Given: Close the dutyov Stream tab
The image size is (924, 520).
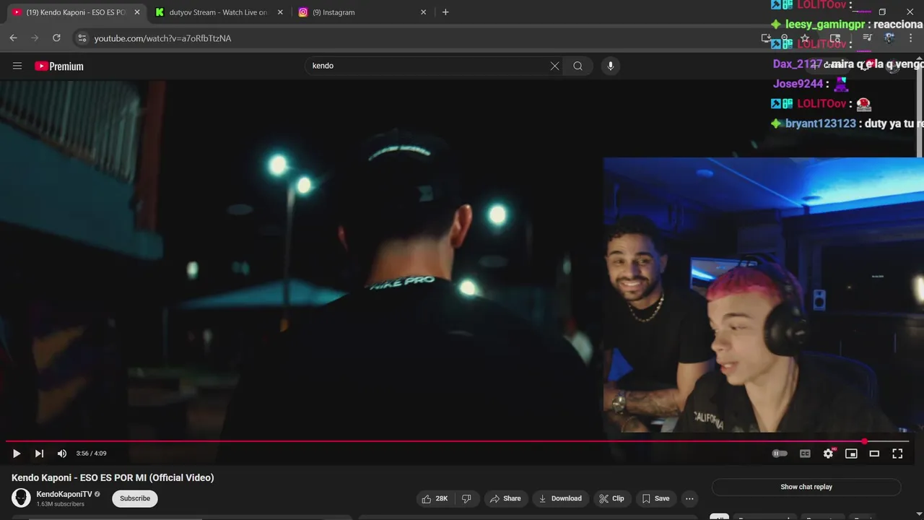Looking at the screenshot, I should coord(280,12).
